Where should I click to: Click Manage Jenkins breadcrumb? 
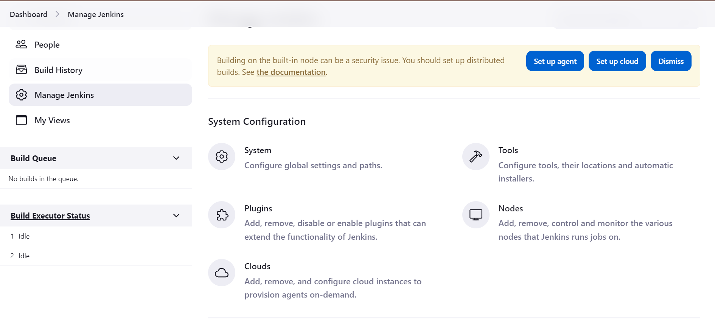click(96, 14)
